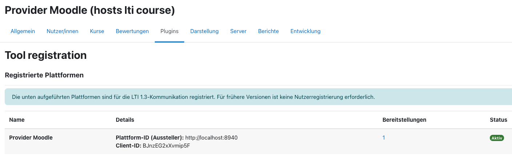The height and width of the screenshot is (157, 512).
Task: Go to the Darstellung tab
Action: pos(204,31)
